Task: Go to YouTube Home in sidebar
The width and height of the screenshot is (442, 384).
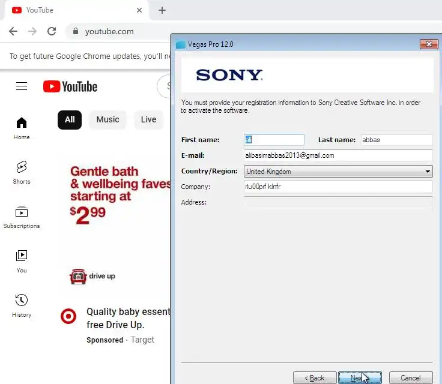Action: tap(22, 128)
